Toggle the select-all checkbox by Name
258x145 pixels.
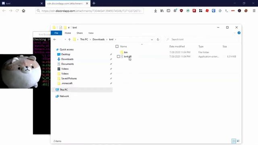coord(117,47)
